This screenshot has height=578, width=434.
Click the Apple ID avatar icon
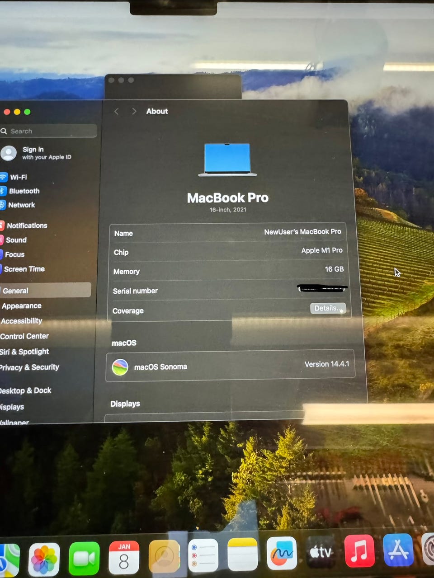[9, 153]
